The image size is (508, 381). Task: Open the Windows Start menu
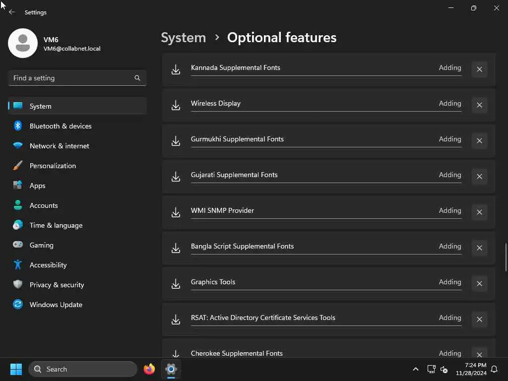tap(16, 369)
